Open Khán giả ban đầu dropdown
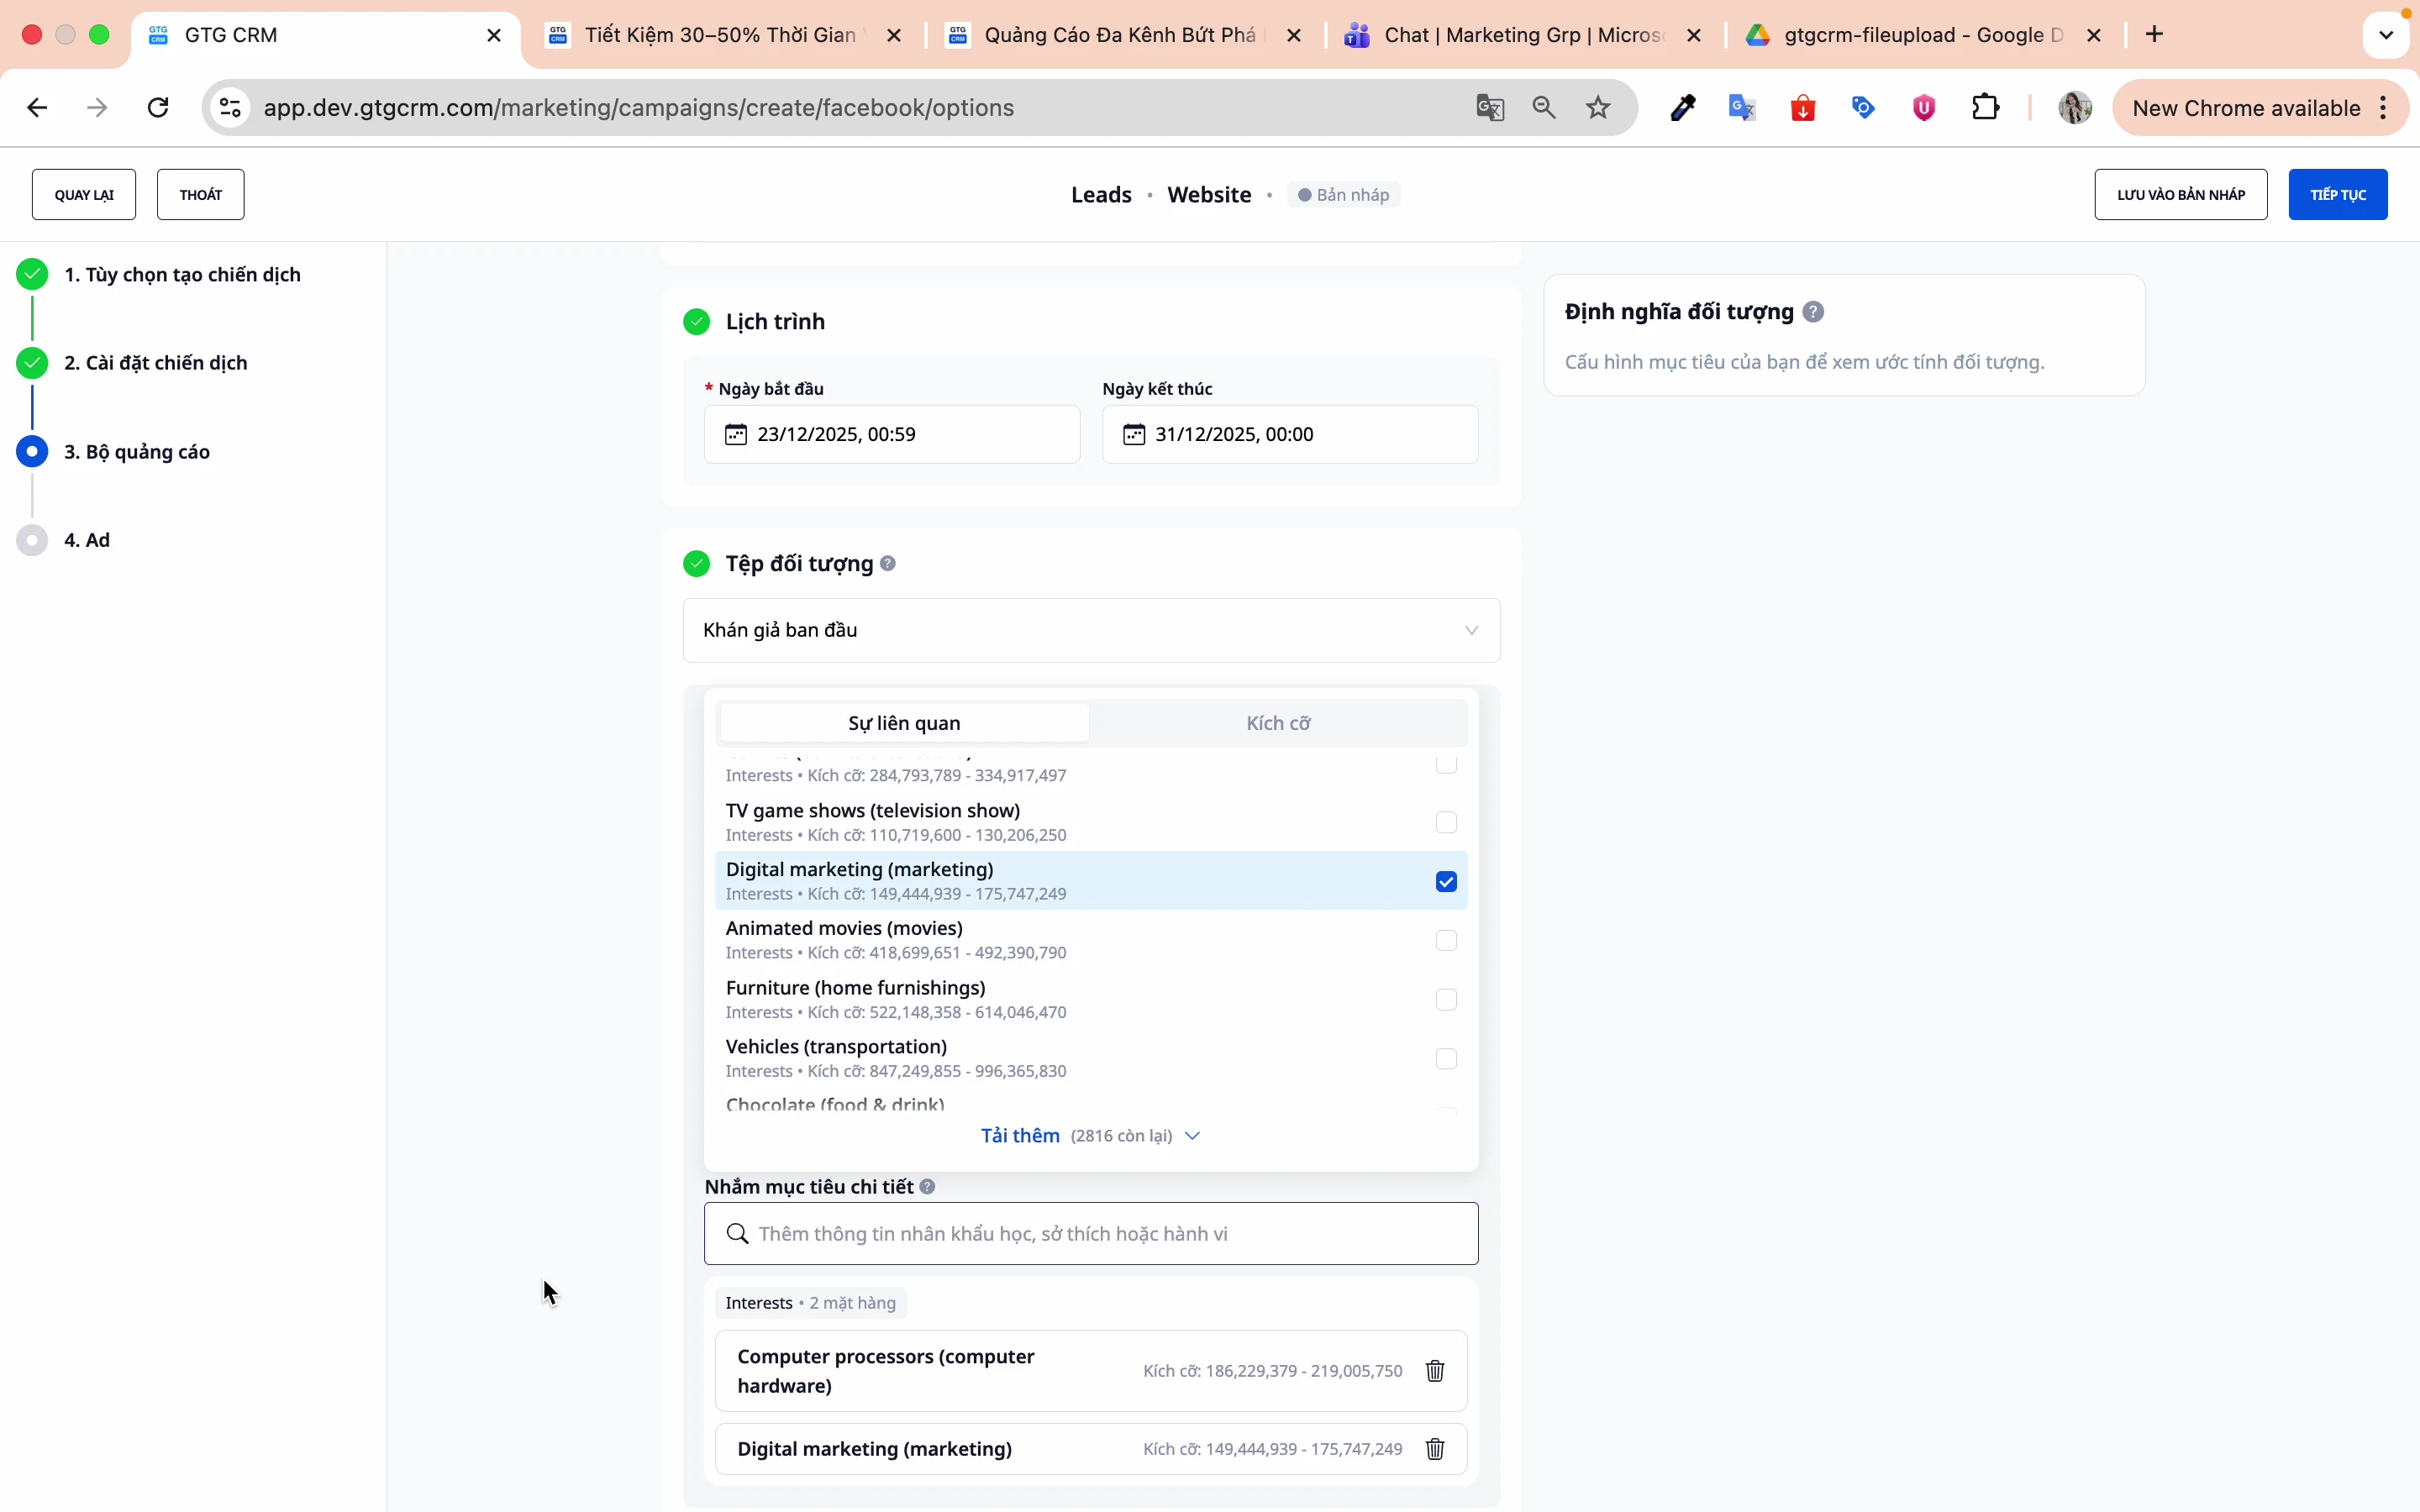This screenshot has height=1512, width=2420. click(x=1091, y=630)
